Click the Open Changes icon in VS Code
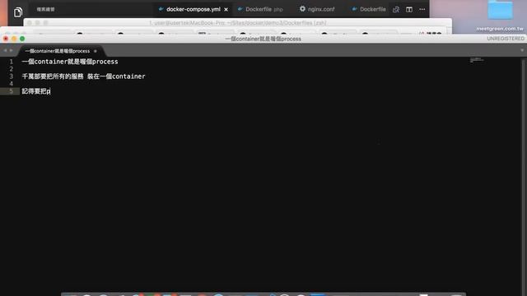Screen dimensions: 527x296 tap(396, 9)
